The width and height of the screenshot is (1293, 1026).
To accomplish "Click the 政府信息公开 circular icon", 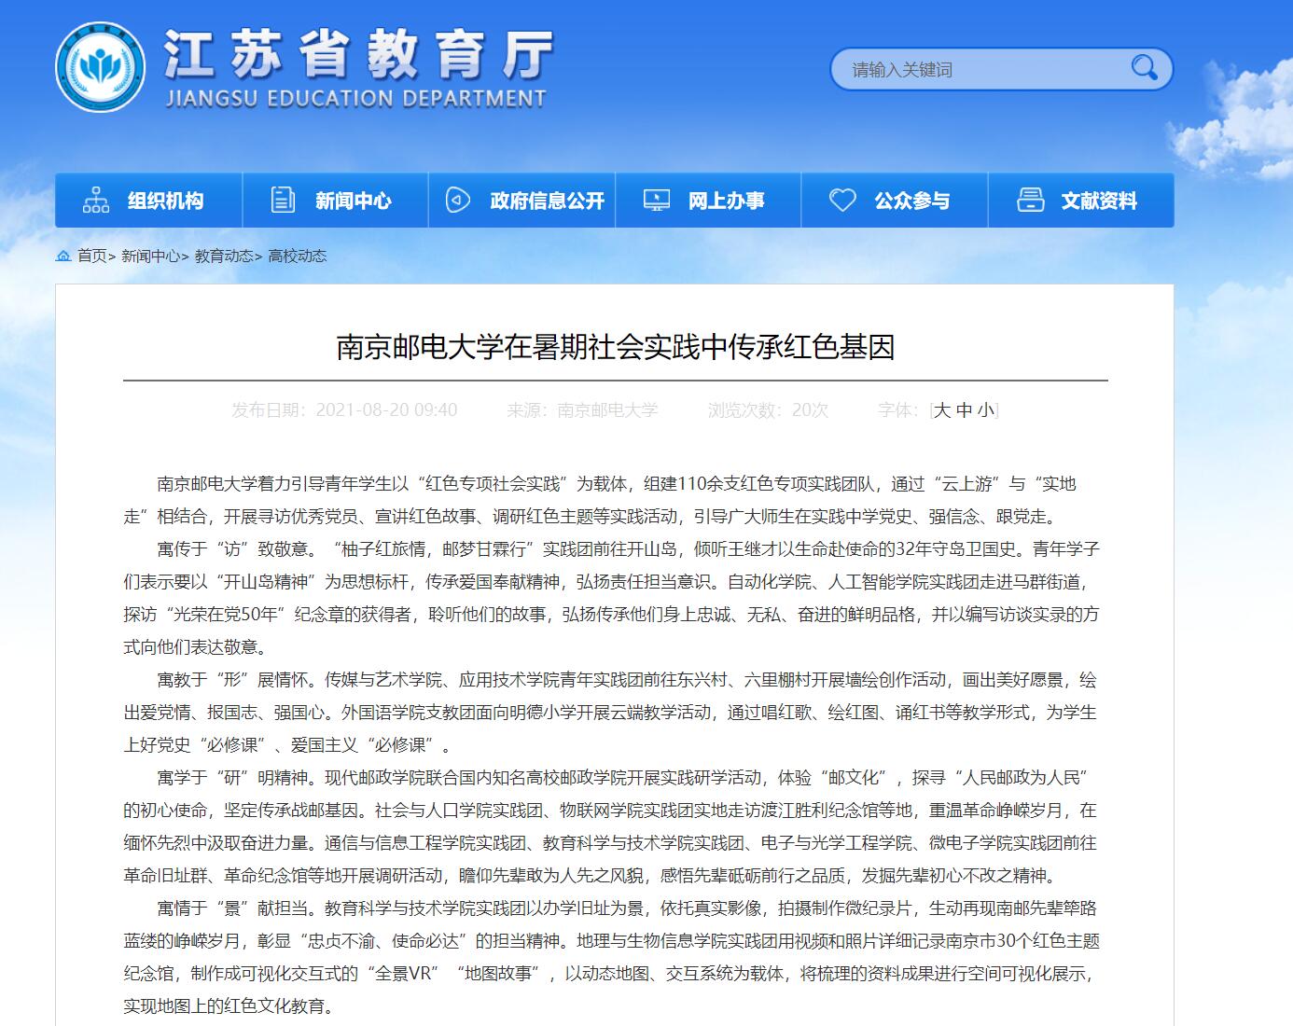I will (x=457, y=201).
